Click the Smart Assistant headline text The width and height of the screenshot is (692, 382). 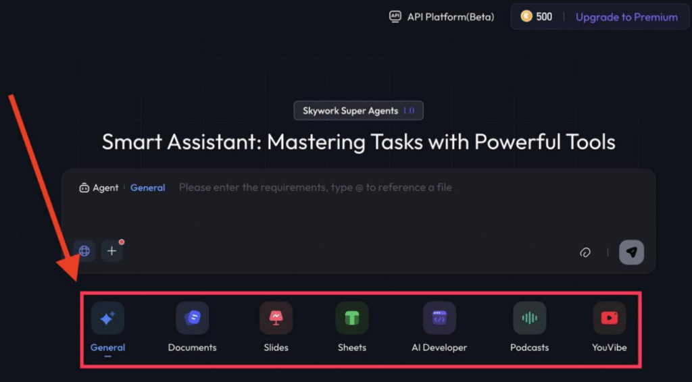click(358, 142)
